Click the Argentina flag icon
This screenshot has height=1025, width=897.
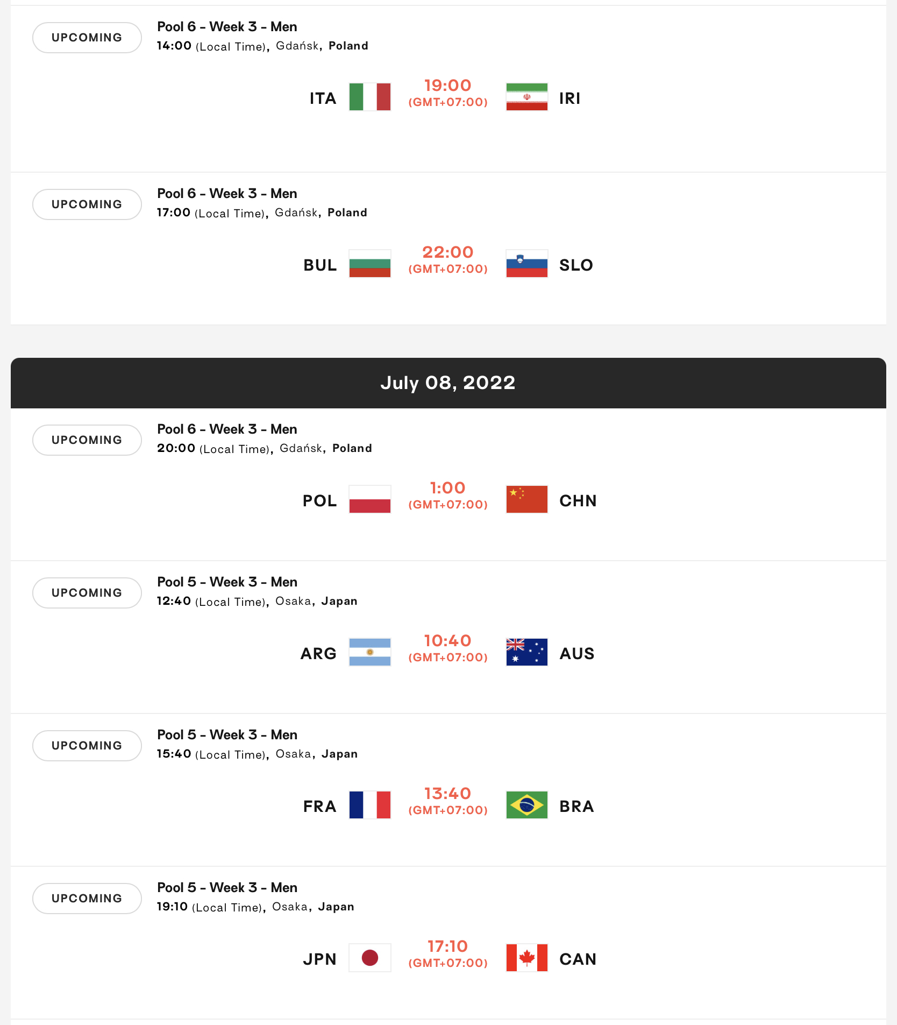(369, 652)
